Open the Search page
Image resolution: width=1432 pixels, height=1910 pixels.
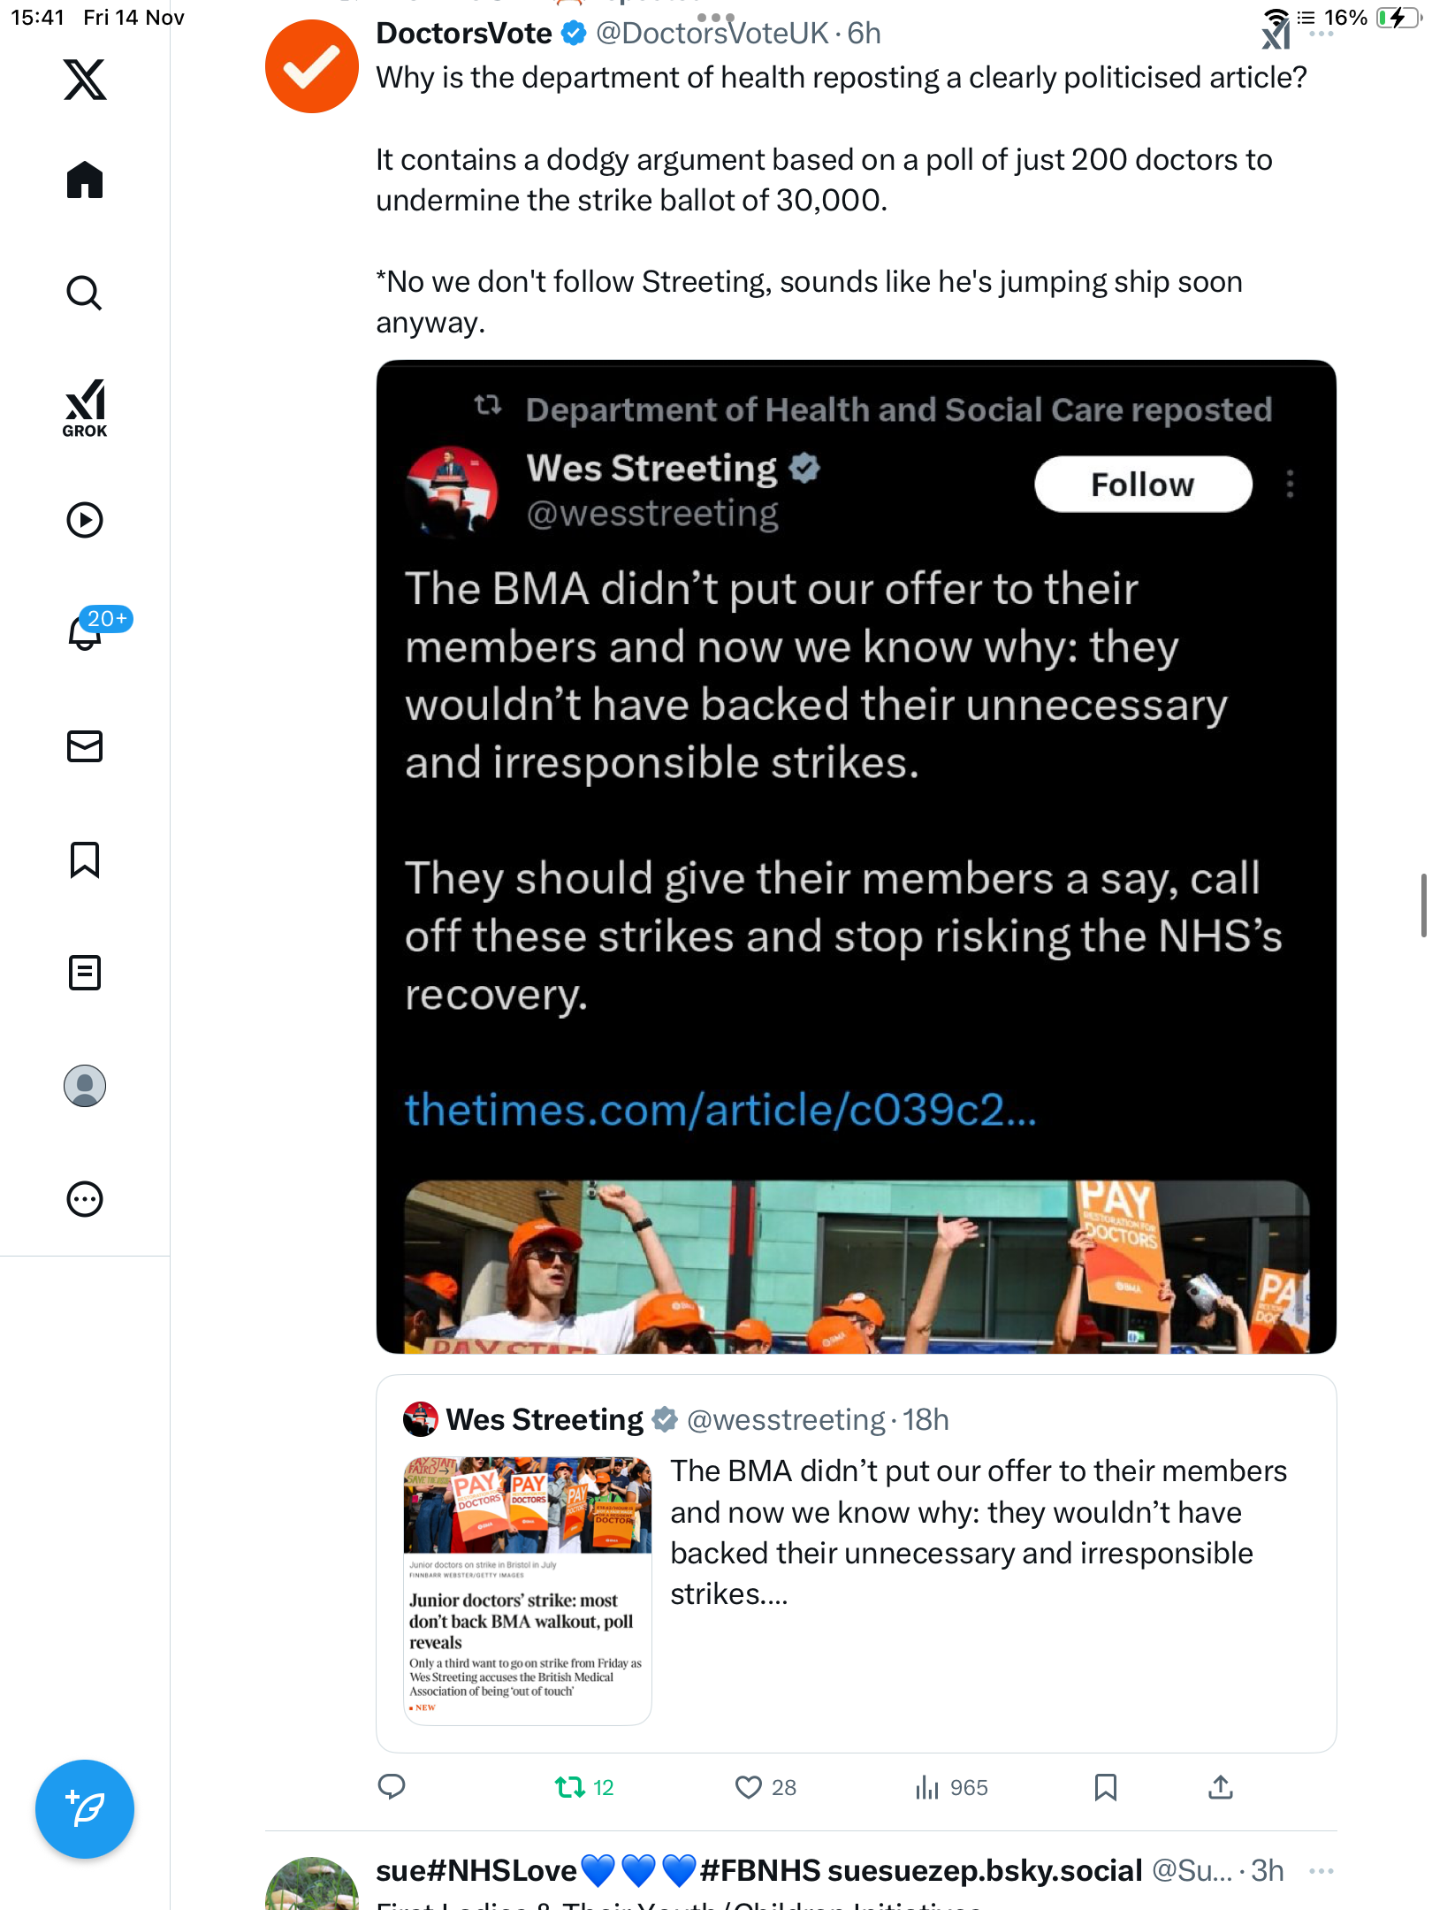(x=85, y=293)
